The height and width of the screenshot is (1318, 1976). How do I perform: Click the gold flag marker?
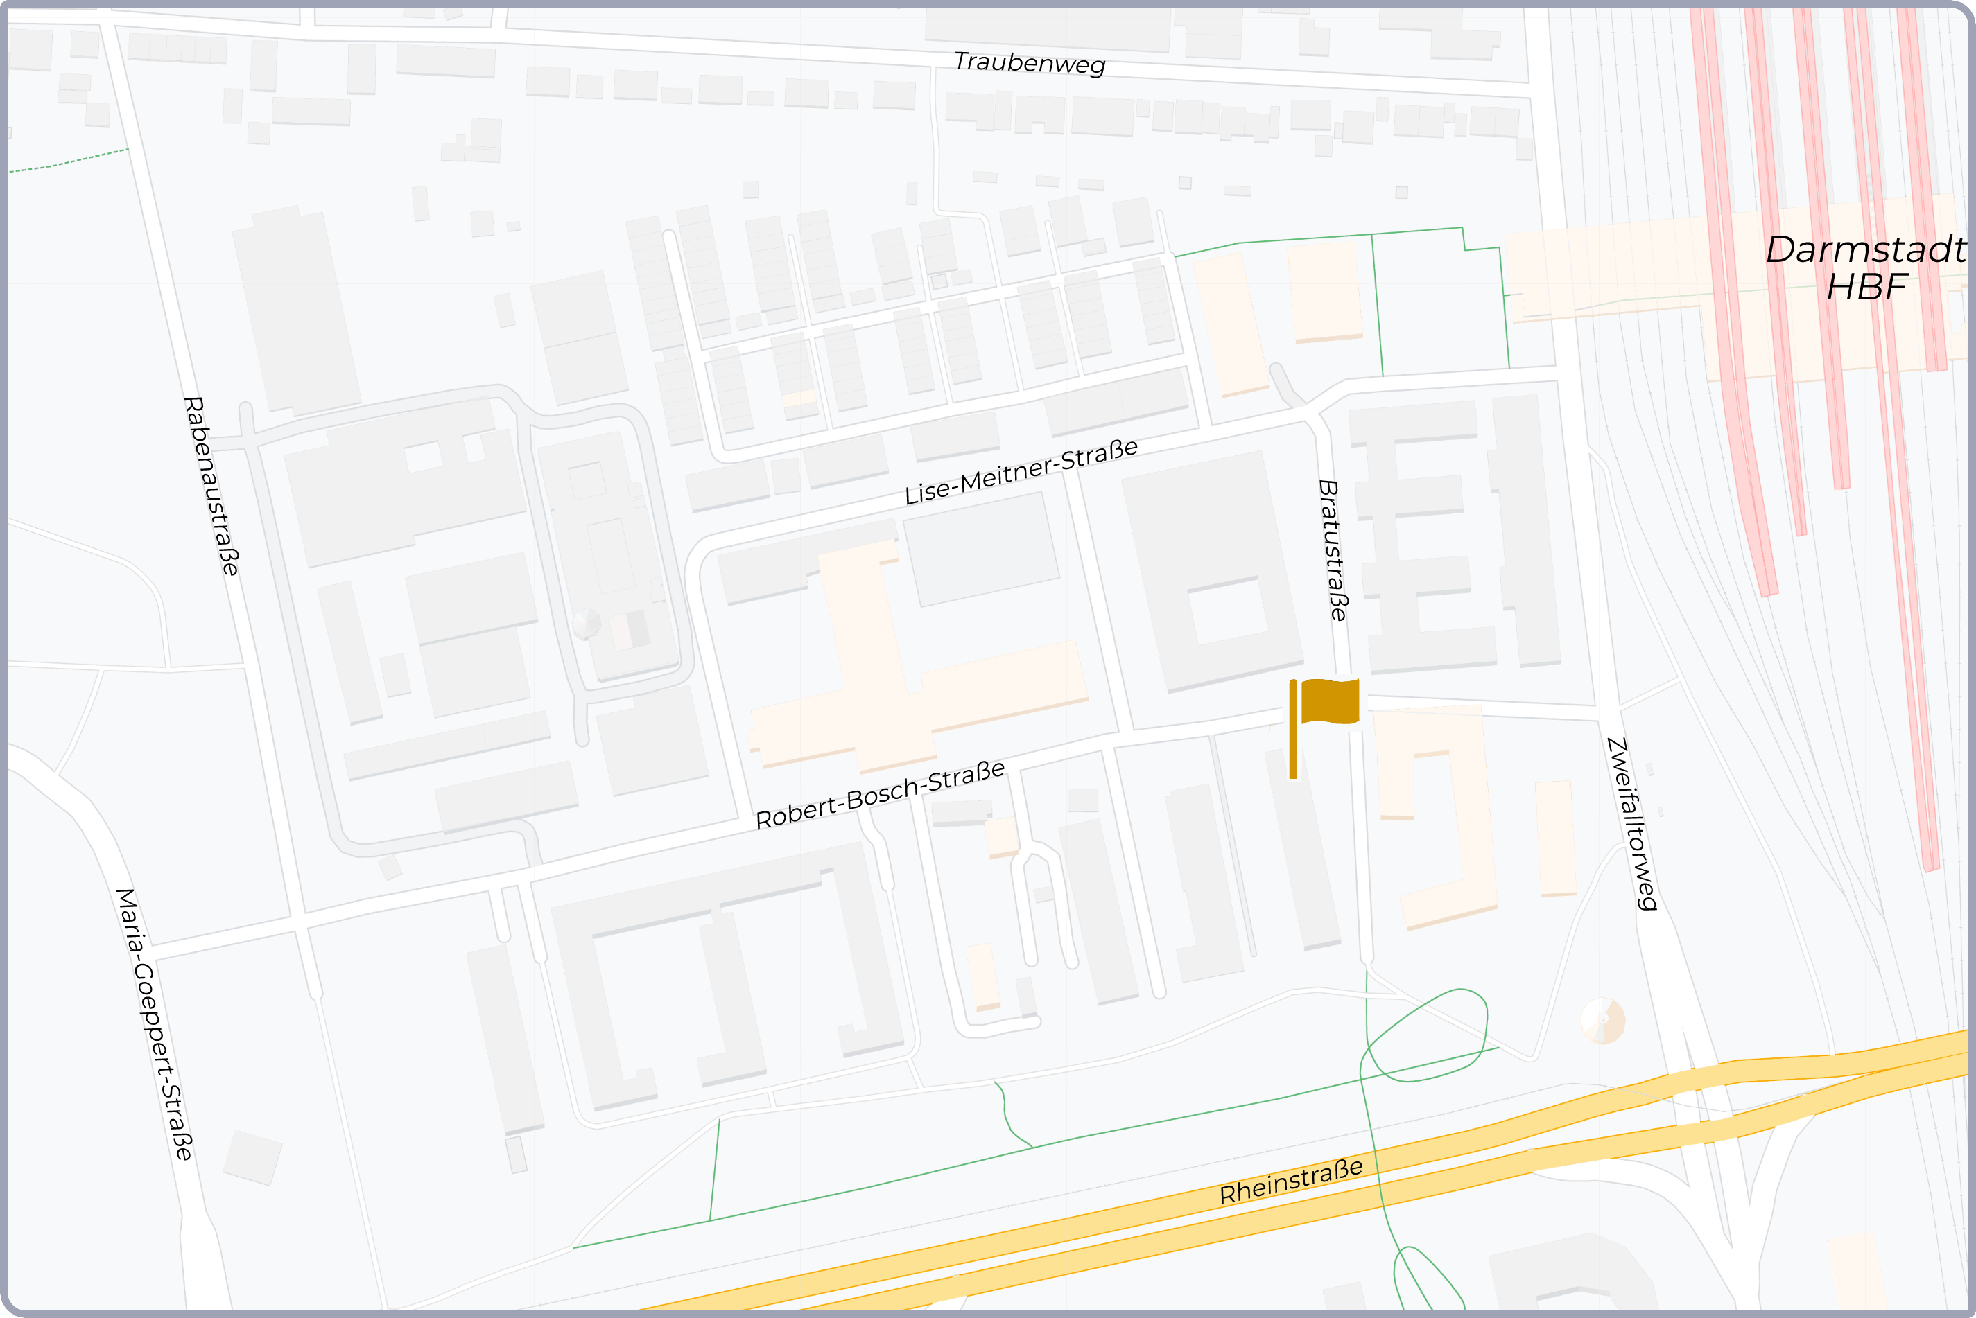[1324, 729]
